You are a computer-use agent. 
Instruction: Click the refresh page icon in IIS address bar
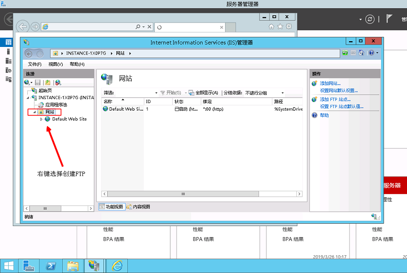(x=345, y=53)
